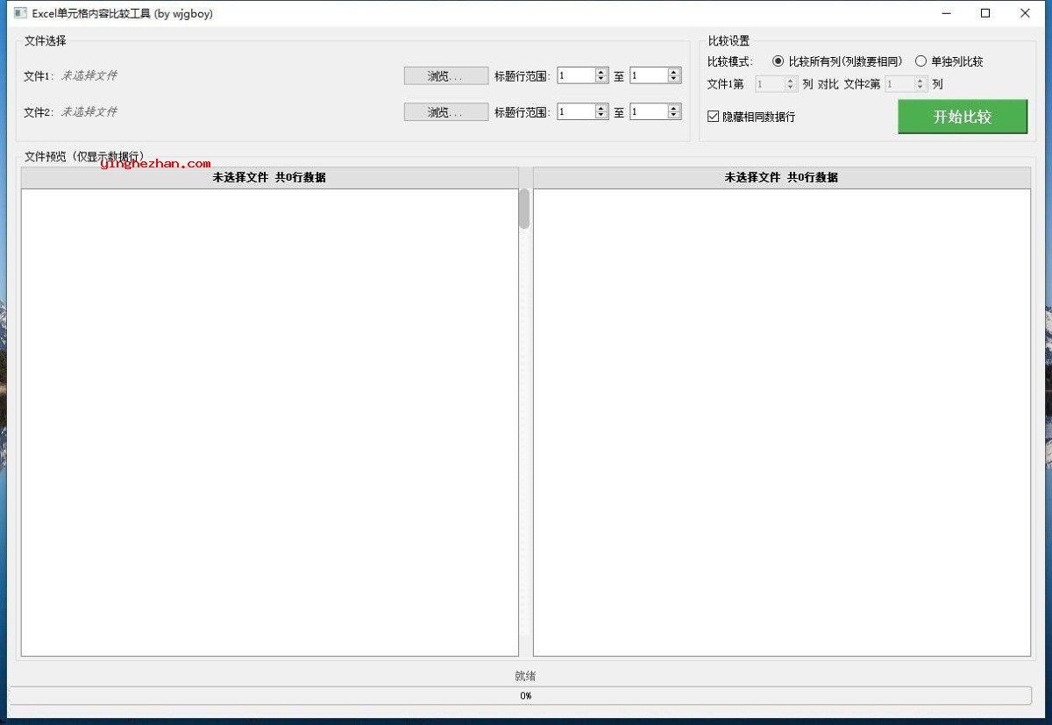The image size is (1052, 725).
Task: Click the left preview header 未选择文件 共0行数据
Action: coord(269,177)
